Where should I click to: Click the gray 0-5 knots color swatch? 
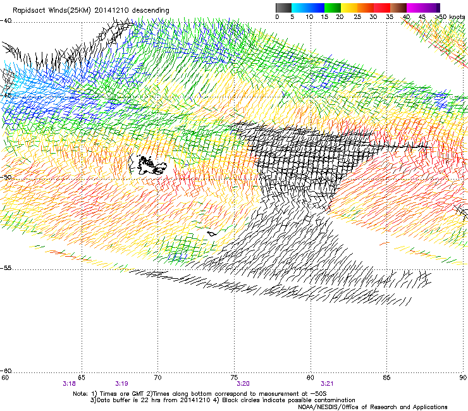[283, 8]
